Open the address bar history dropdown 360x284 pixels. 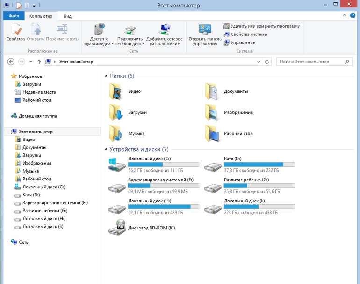coord(259,62)
